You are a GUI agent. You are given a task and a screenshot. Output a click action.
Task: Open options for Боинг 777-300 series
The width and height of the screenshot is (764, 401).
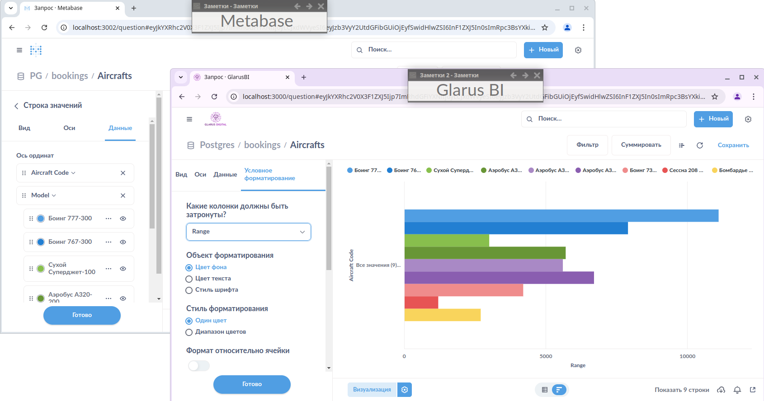108,219
